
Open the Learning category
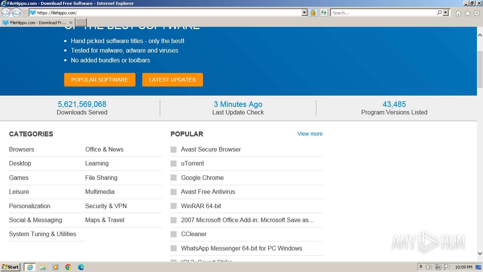[97, 163]
